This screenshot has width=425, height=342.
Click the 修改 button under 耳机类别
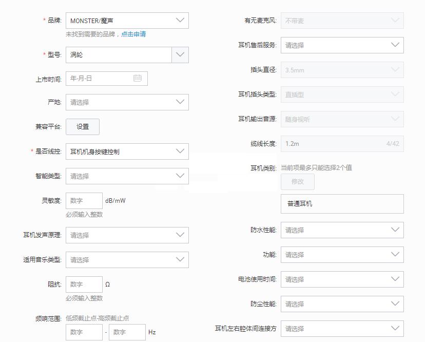click(x=298, y=181)
